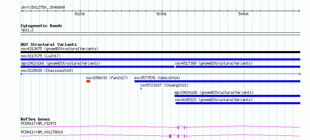
Task: Open gene label PCDH11Y|NM_032971
Action: tap(39, 124)
